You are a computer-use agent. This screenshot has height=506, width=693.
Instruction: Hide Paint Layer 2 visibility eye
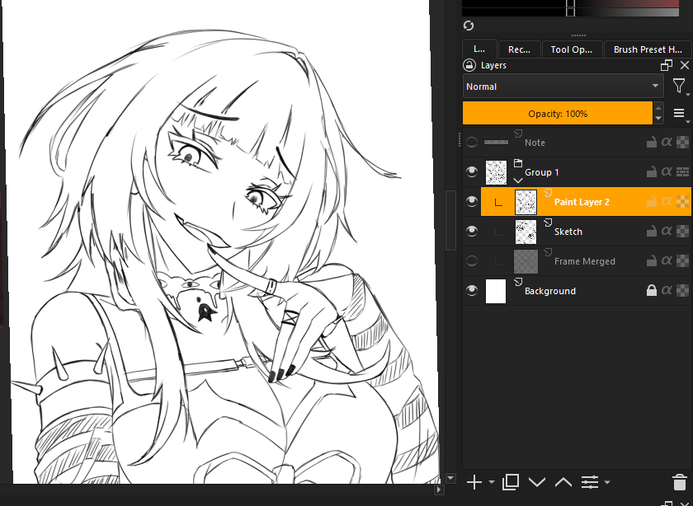[x=472, y=201]
